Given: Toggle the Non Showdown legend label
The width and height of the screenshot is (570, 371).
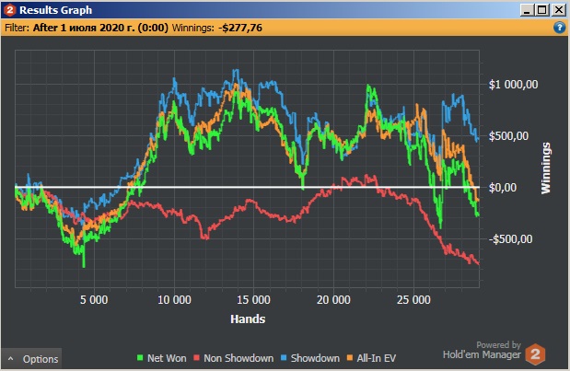Looking at the screenshot, I should [238, 358].
